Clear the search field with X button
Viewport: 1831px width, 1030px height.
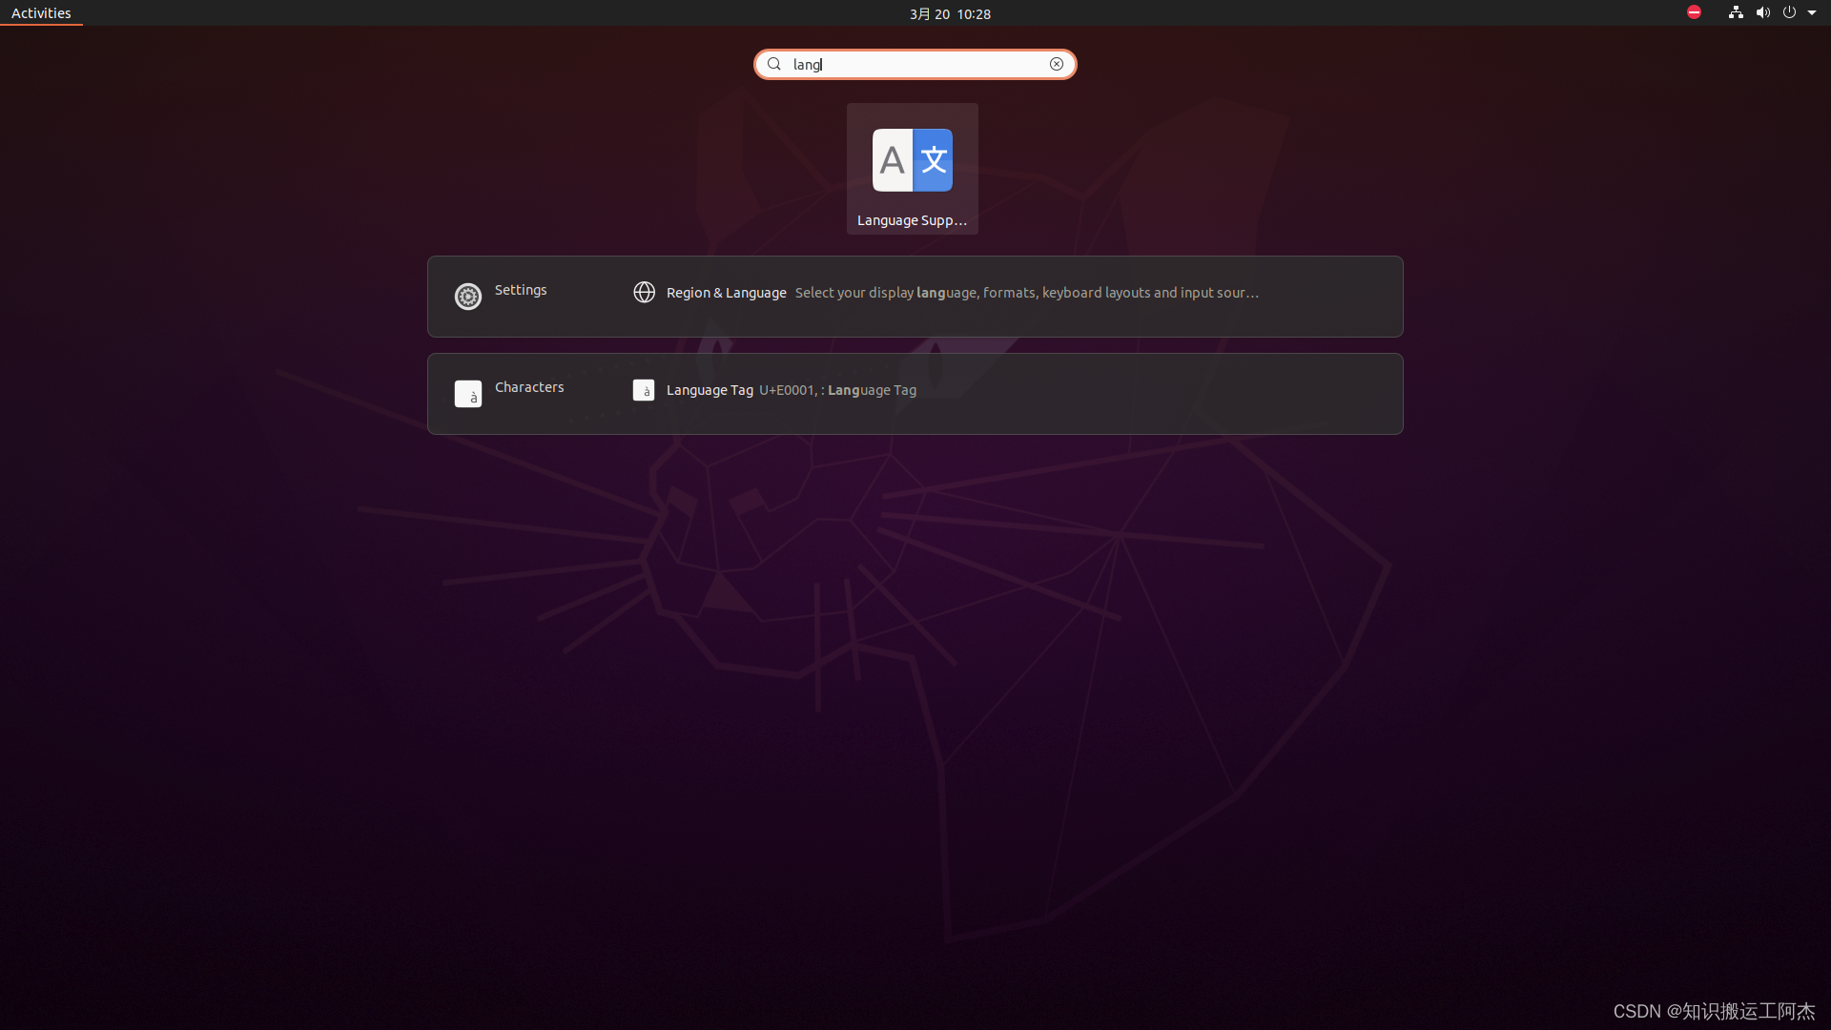[x=1057, y=63]
